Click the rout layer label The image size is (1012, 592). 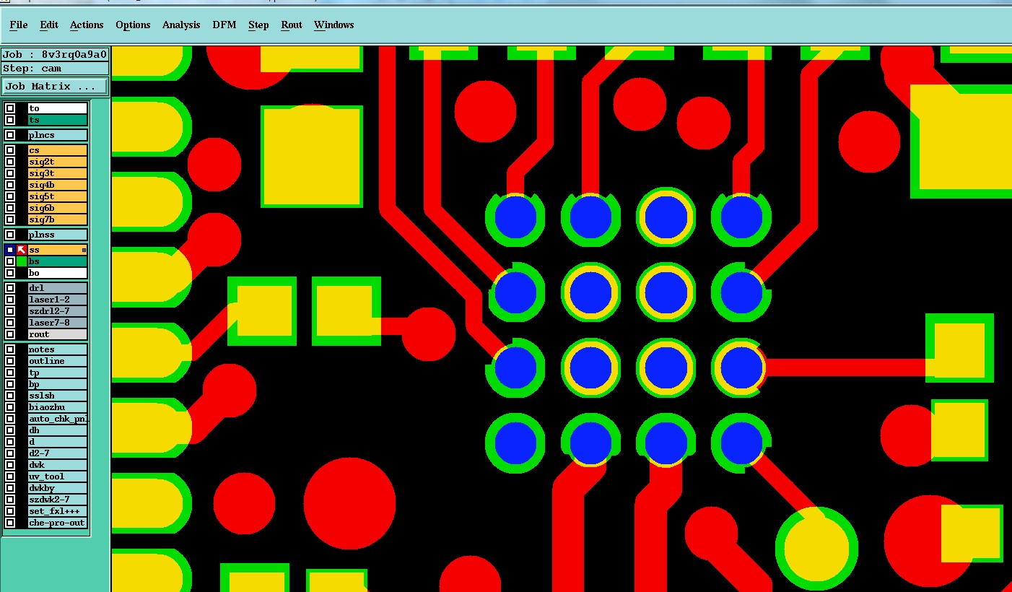click(57, 334)
